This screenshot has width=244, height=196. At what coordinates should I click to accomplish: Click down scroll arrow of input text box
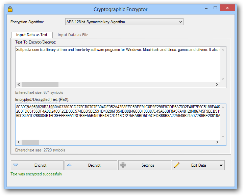click(223, 79)
